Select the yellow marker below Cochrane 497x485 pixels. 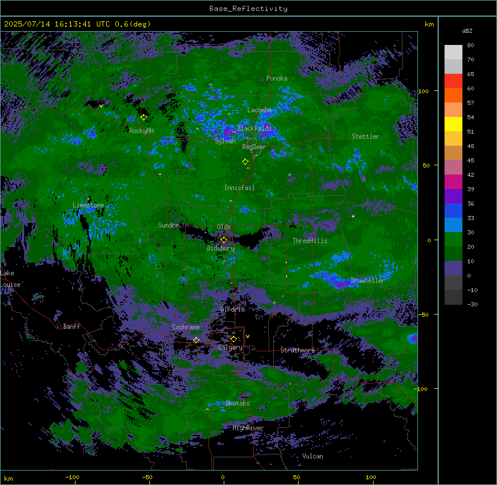(x=196, y=340)
